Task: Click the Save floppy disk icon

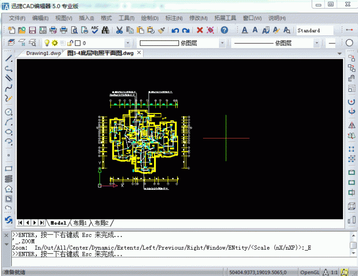Action: tap(33, 30)
